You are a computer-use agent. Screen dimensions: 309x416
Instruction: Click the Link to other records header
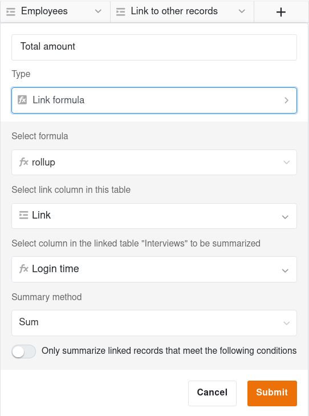tap(182, 11)
